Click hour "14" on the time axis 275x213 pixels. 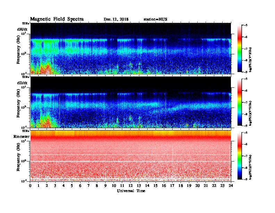click(x=147, y=186)
